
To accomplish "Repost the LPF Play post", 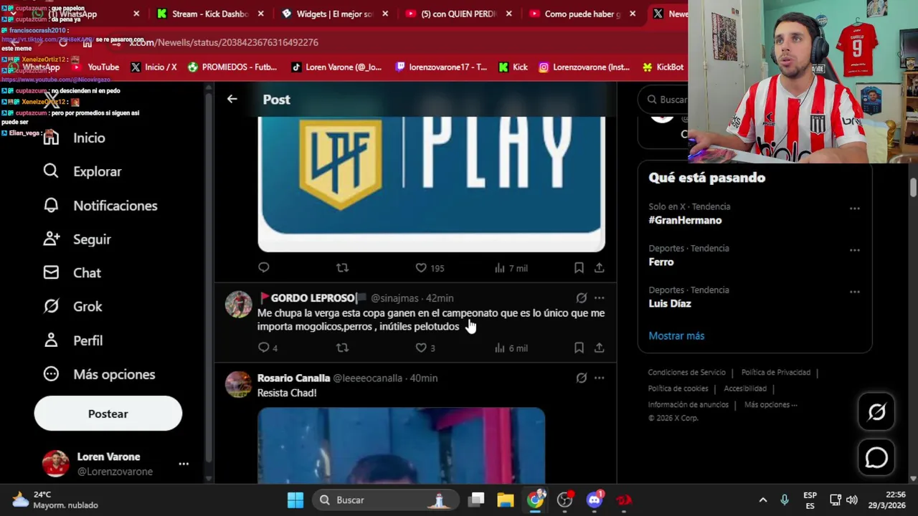I will pos(342,268).
